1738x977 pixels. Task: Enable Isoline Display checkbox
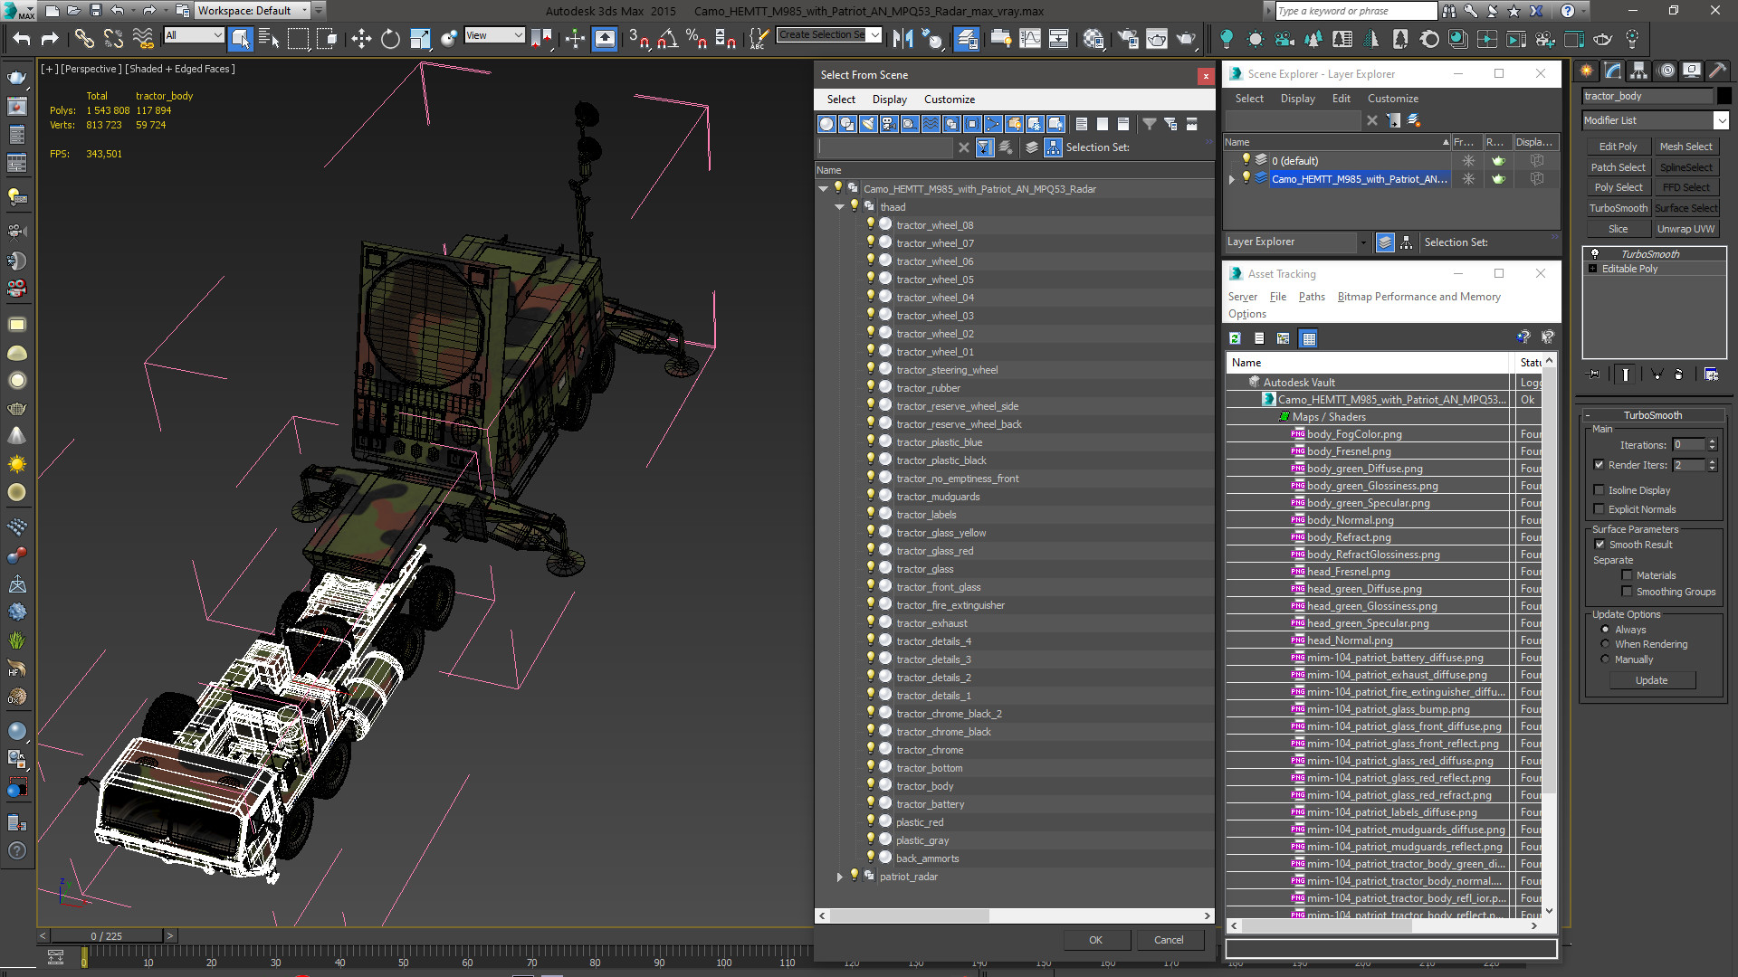point(1599,490)
